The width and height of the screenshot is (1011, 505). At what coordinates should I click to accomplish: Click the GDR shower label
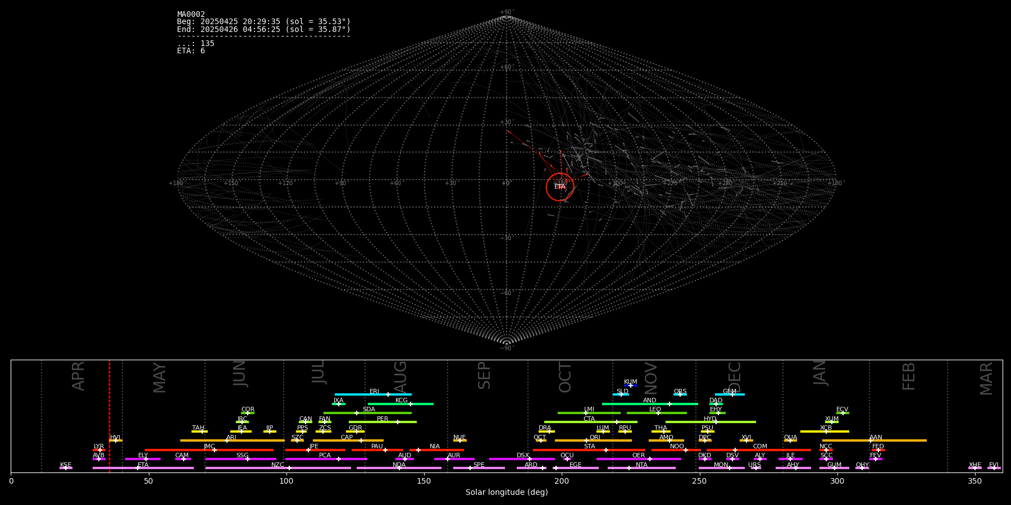click(x=356, y=428)
